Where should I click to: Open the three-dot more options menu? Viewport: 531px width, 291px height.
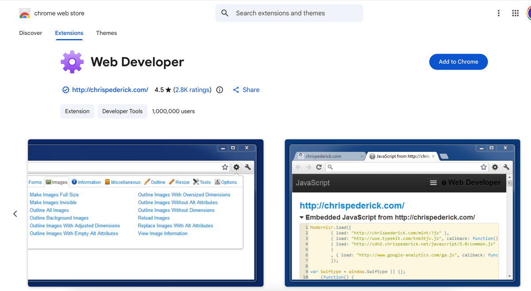pos(498,13)
